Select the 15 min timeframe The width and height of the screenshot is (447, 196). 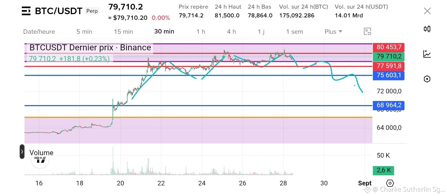pos(123,32)
